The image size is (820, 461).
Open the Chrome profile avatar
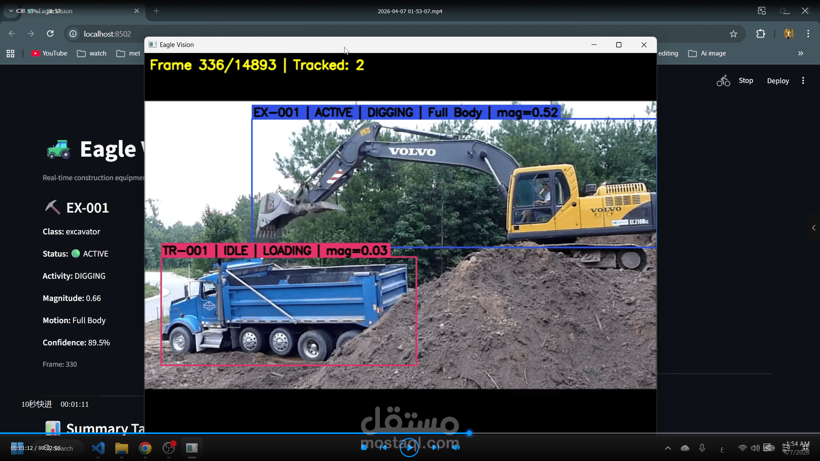[x=789, y=34]
